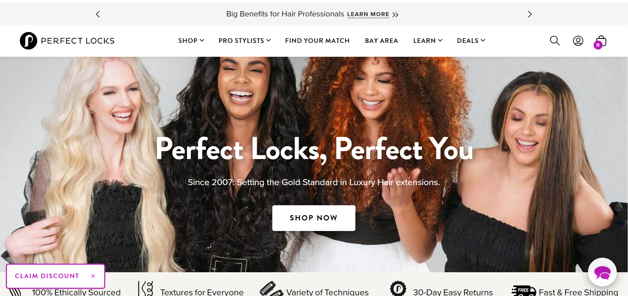Click the Perfect Locks logo

pyautogui.click(x=67, y=41)
